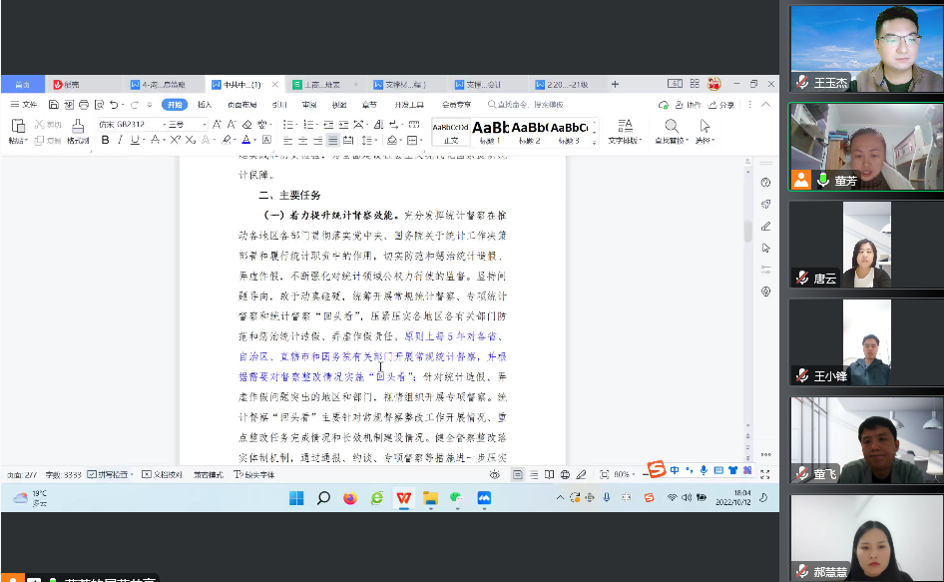Screen dimensions: 944x582
Task: Toggle Align left paragraph
Action: pos(287,141)
